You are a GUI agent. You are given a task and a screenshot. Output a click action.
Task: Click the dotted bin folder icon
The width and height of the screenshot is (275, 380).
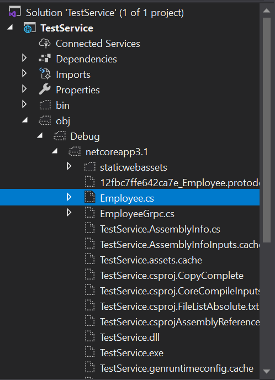point(45,105)
